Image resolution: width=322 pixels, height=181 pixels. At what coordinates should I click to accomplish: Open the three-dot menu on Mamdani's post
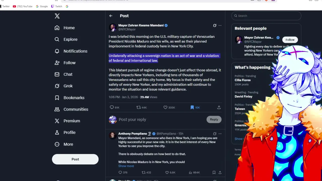pos(220,25)
